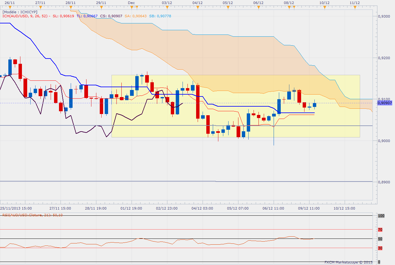The image size is (395, 265).
Task: Click the 0,9300 price axis label
Action: click(384, 16)
